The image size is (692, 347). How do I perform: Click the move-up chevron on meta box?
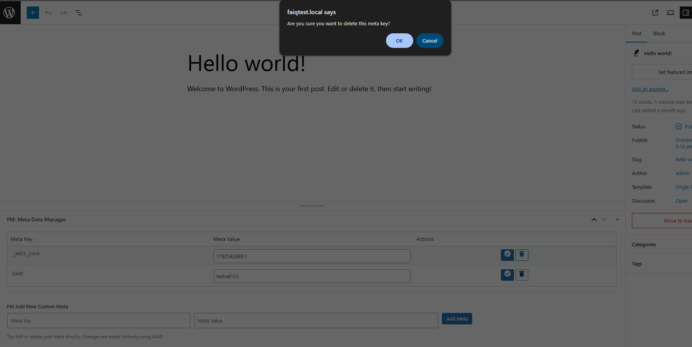tap(594, 219)
